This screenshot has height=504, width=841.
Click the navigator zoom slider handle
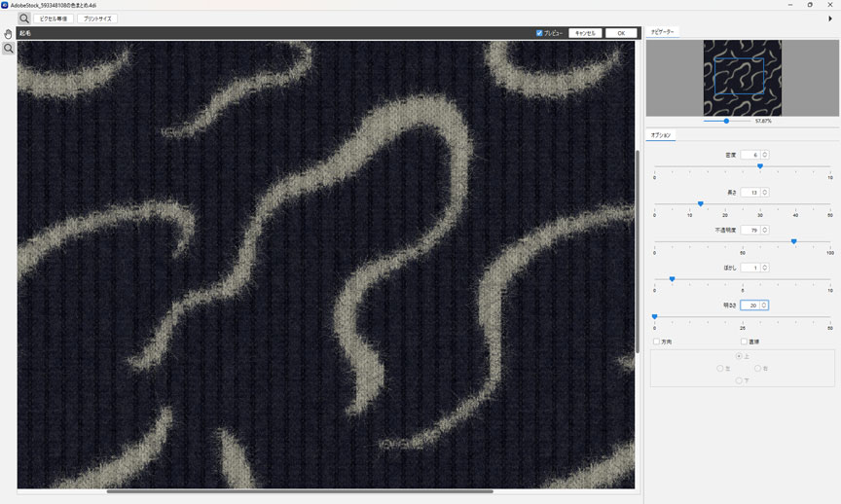point(726,121)
